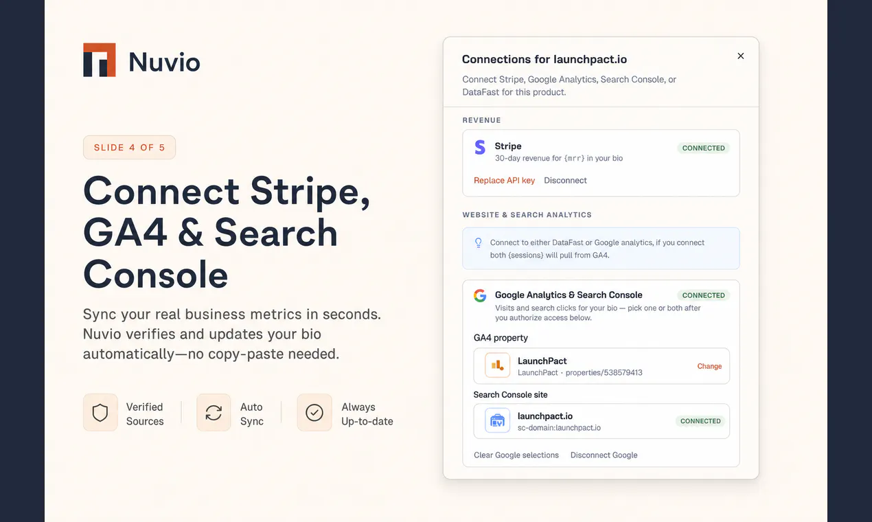The height and width of the screenshot is (522, 872).
Task: Click the GA4 LaunchPact property icon
Action: [497, 365]
